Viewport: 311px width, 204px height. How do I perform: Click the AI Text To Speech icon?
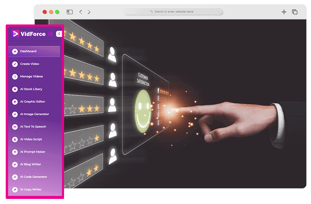pos(15,127)
